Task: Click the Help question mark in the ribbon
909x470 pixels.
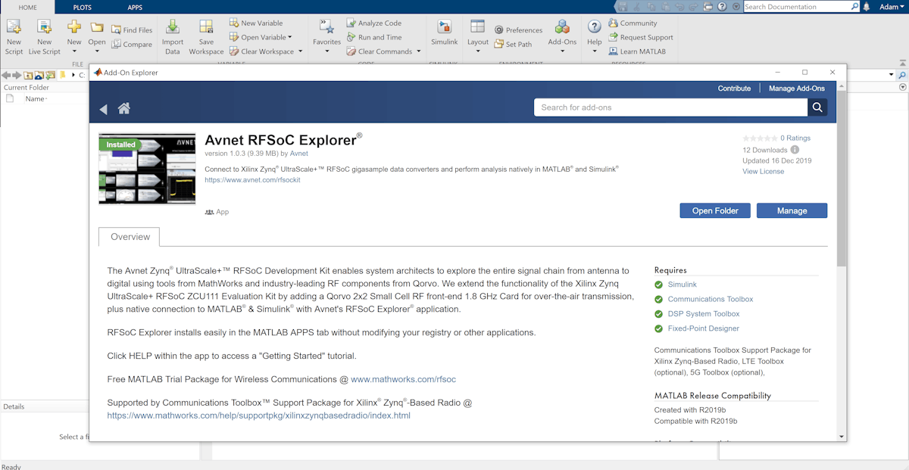Action: pyautogui.click(x=595, y=26)
